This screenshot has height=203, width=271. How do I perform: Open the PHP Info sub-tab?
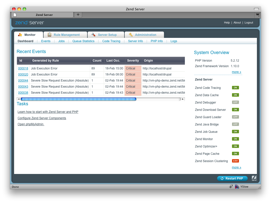(157, 41)
